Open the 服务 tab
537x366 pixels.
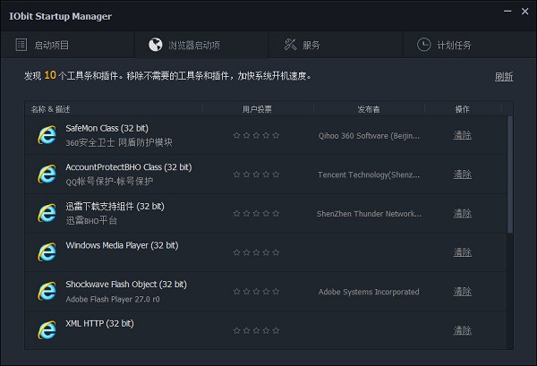point(336,45)
